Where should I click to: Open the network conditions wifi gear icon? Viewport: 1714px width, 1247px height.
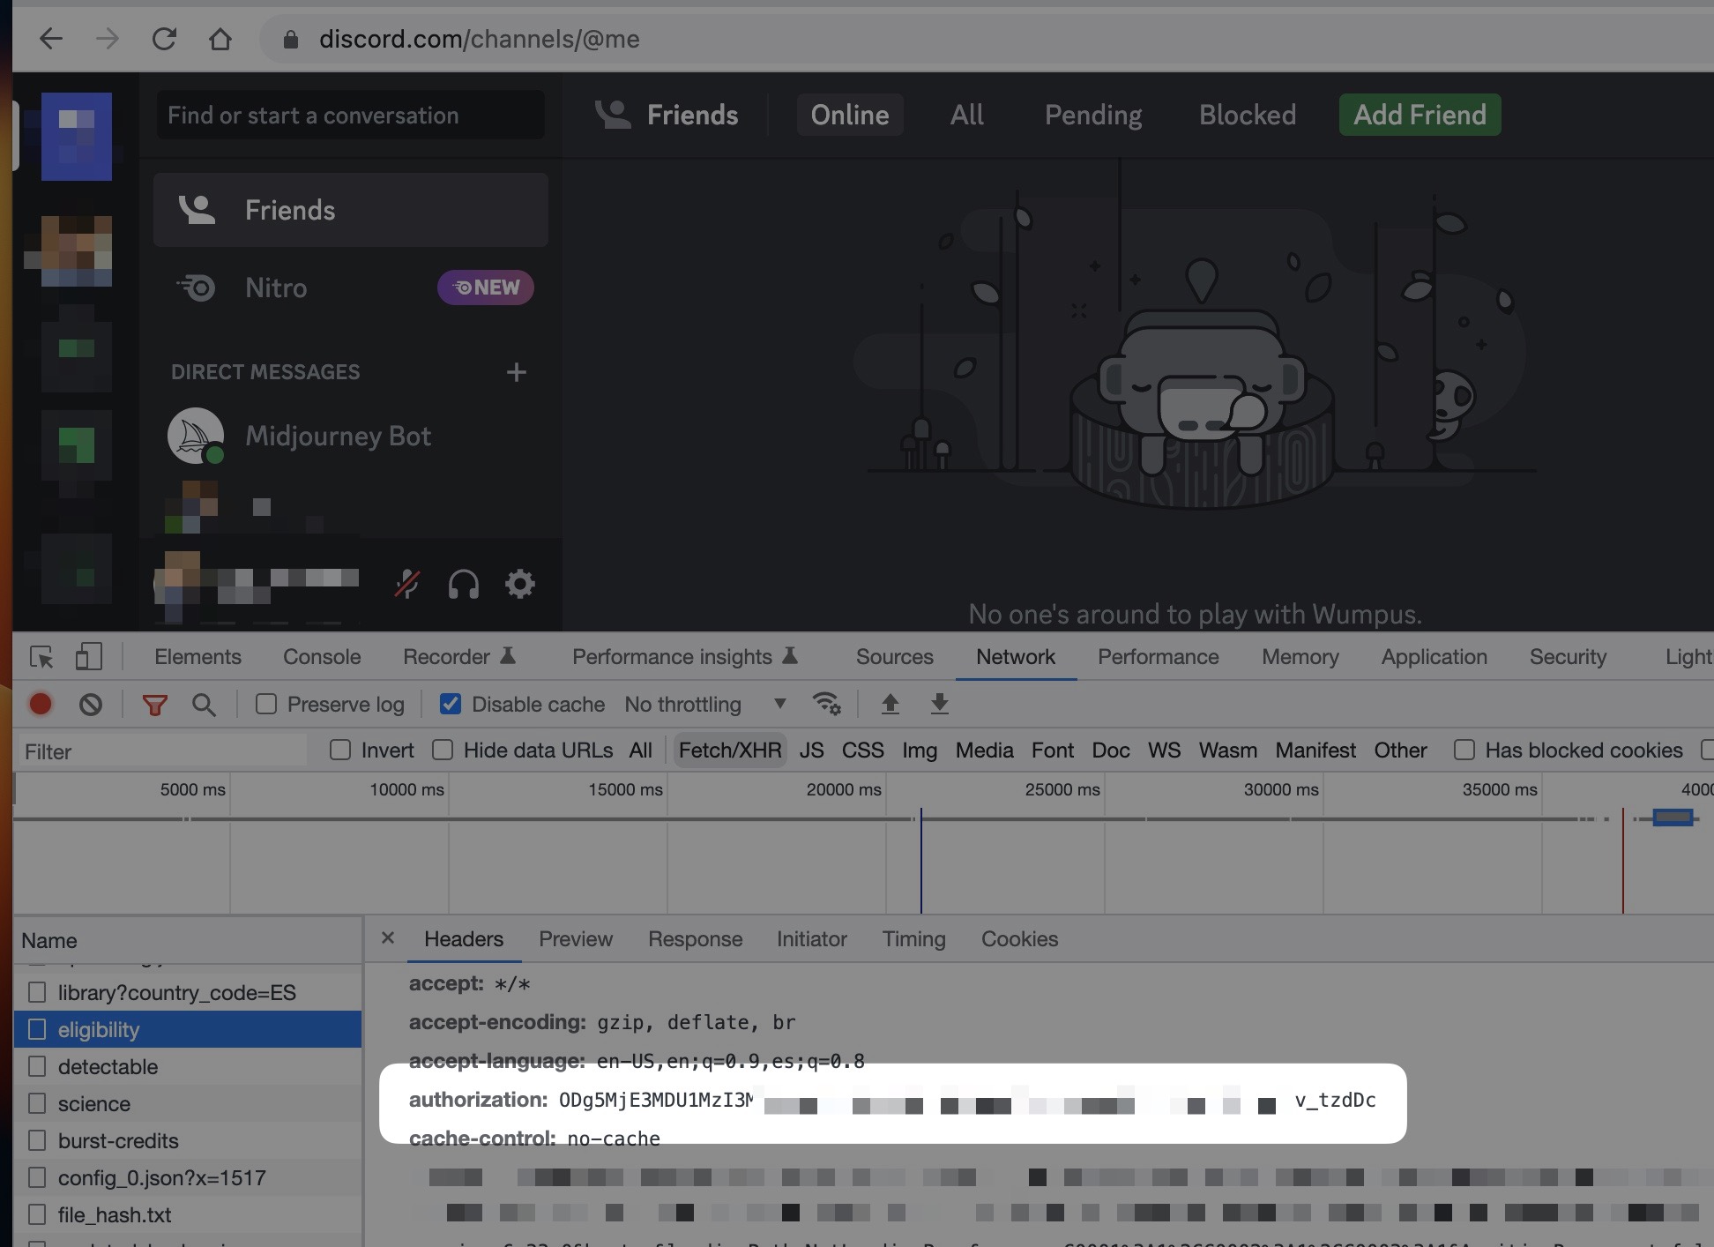(827, 704)
